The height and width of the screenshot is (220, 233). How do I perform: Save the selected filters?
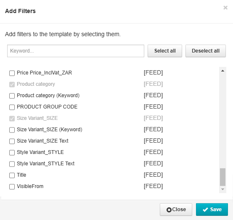click(x=212, y=209)
